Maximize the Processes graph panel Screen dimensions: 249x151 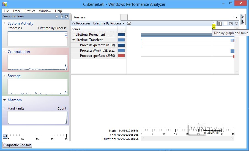pyautogui.click(x=231, y=24)
